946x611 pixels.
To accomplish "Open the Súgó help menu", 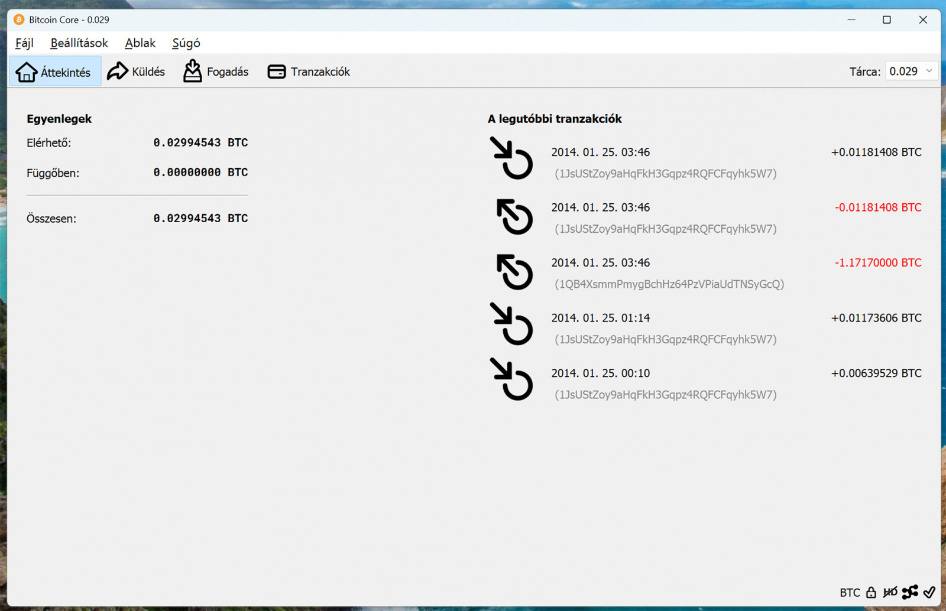I will click(186, 43).
